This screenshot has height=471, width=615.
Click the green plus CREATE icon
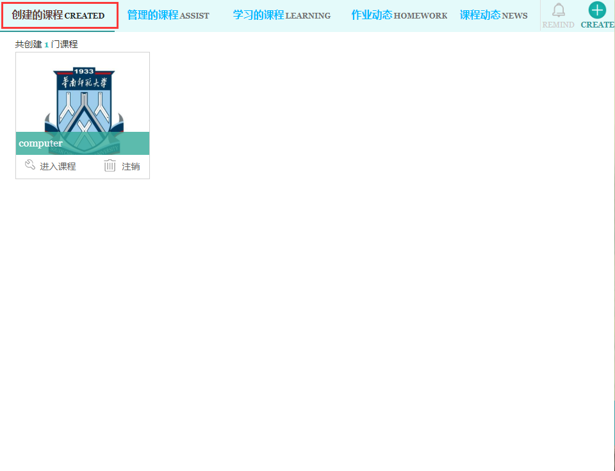click(597, 10)
